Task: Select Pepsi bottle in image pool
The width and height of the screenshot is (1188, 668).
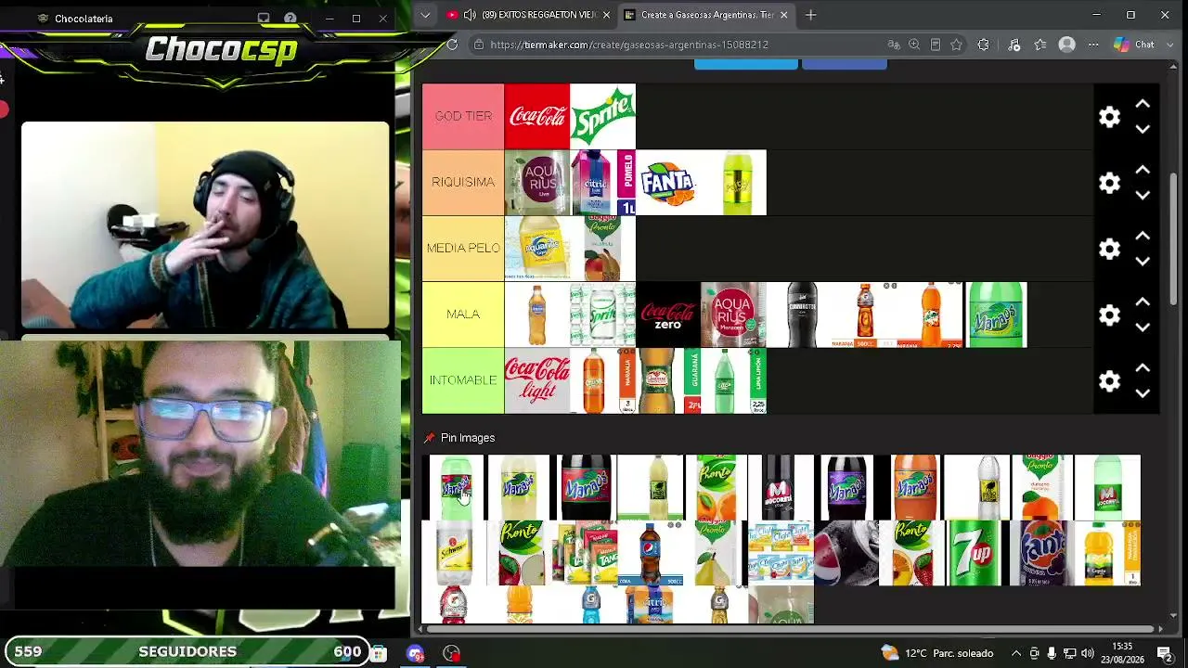Action: pyautogui.click(x=651, y=553)
